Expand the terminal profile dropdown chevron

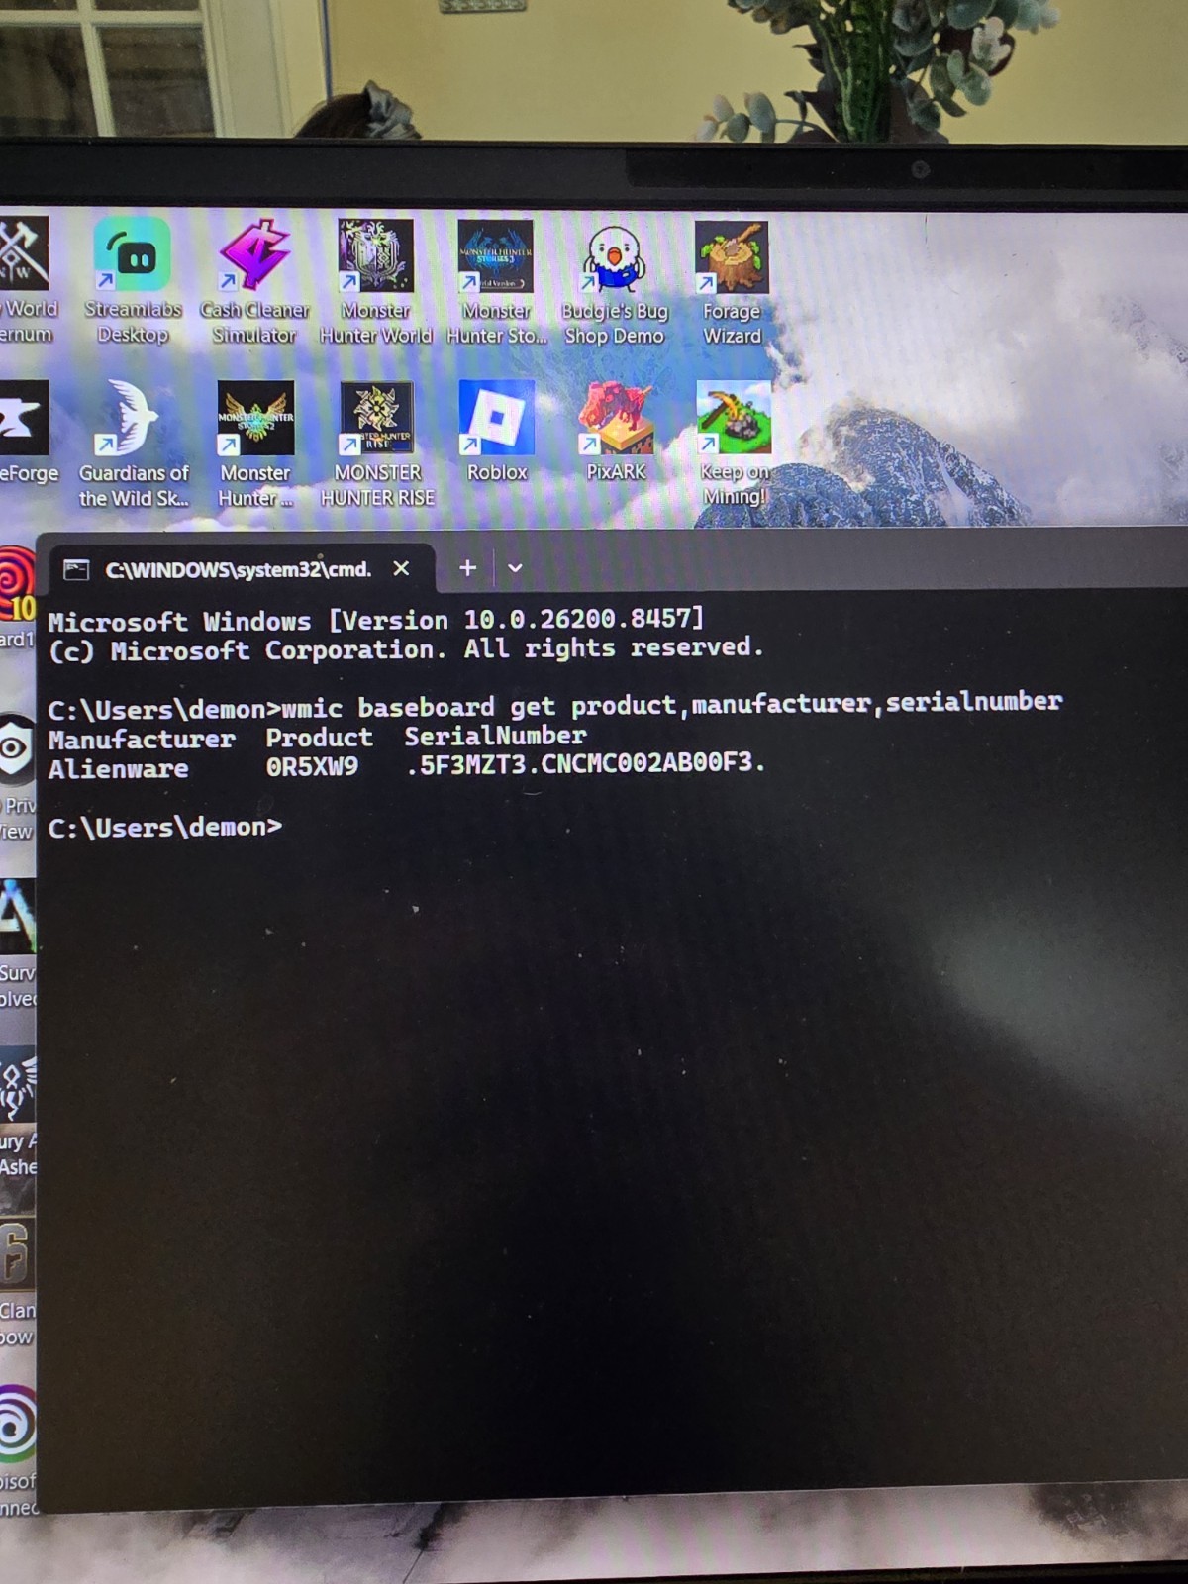(x=515, y=568)
